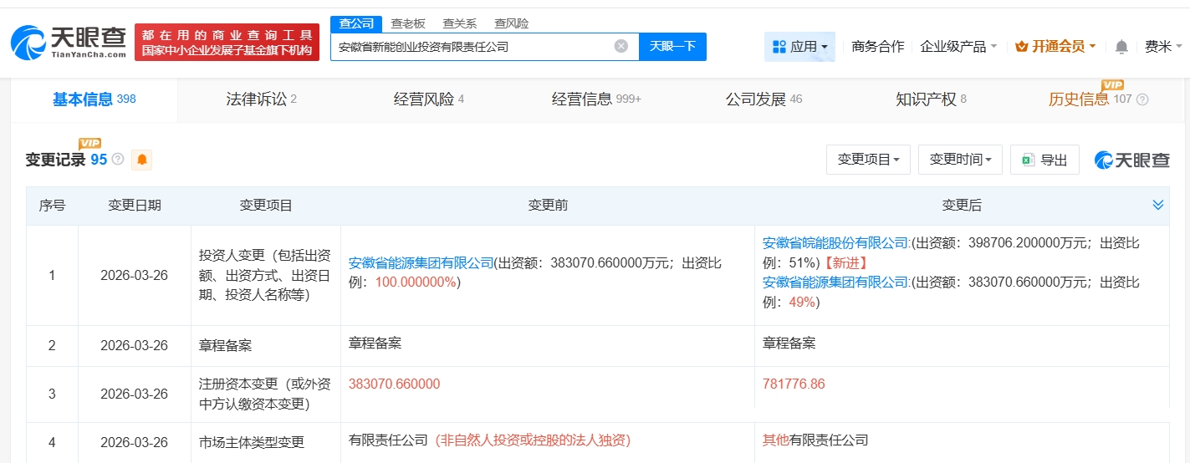Image resolution: width=1190 pixels, height=463 pixels.
Task: Clear the search box with X icon
Action: (621, 46)
